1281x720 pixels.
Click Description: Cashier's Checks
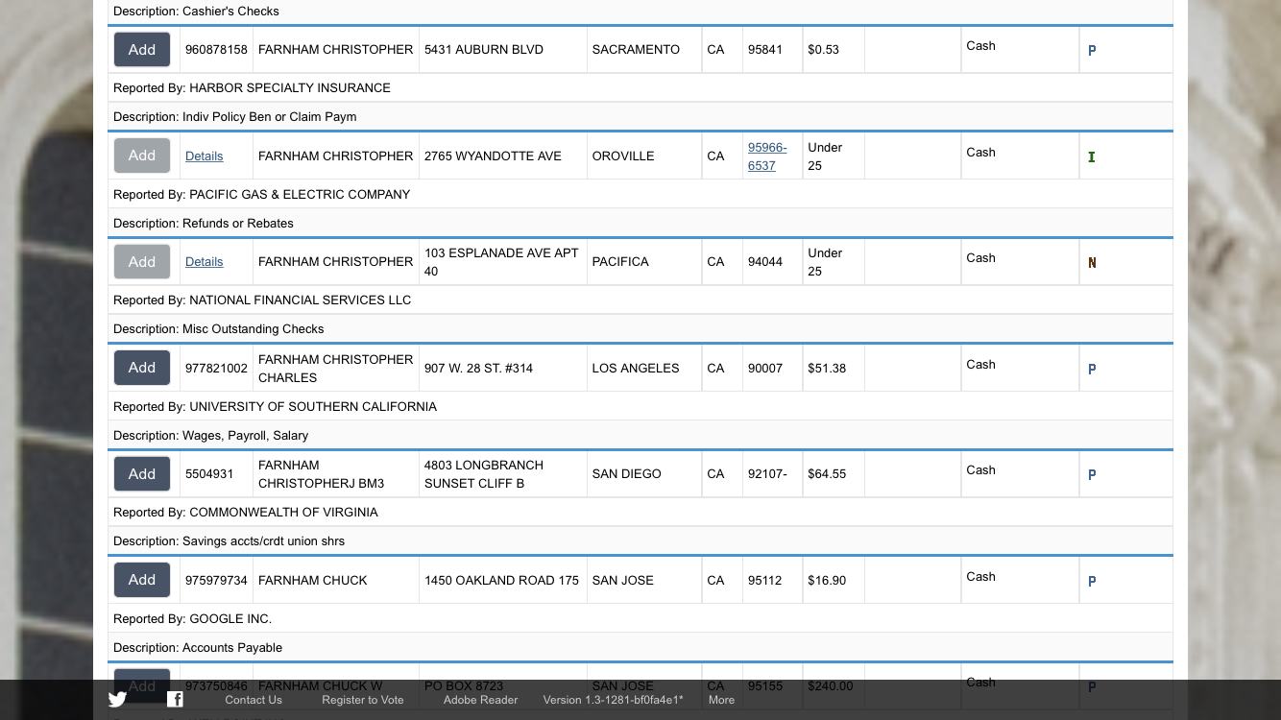point(196,12)
